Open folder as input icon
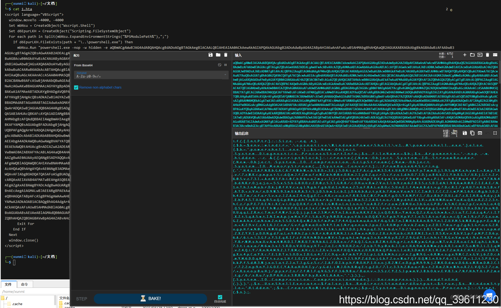Viewport: 501px width, 308px height. point(472,55)
